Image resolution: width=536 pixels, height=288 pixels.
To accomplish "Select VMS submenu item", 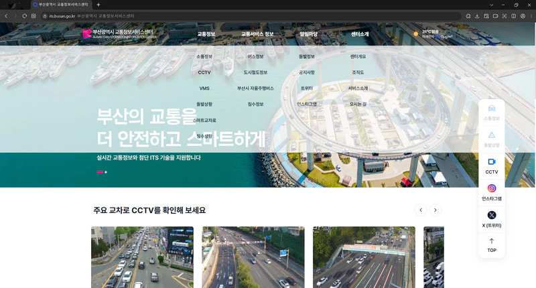I will [204, 88].
